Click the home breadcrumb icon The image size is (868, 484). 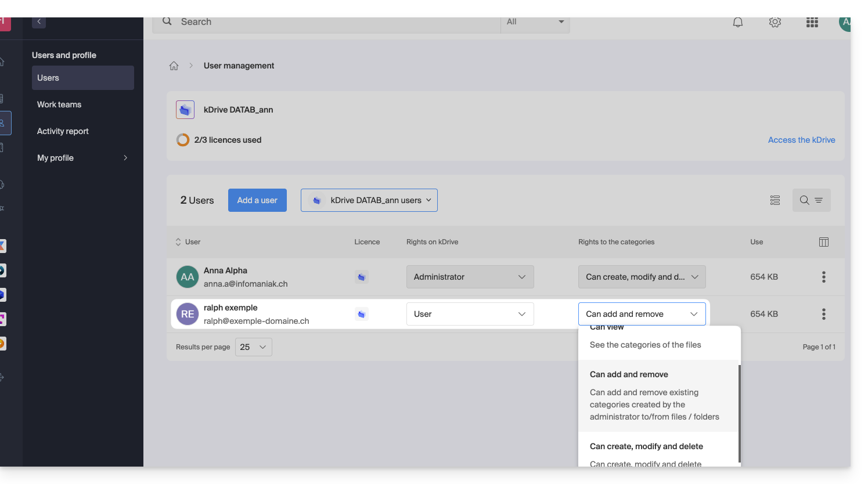(x=174, y=66)
